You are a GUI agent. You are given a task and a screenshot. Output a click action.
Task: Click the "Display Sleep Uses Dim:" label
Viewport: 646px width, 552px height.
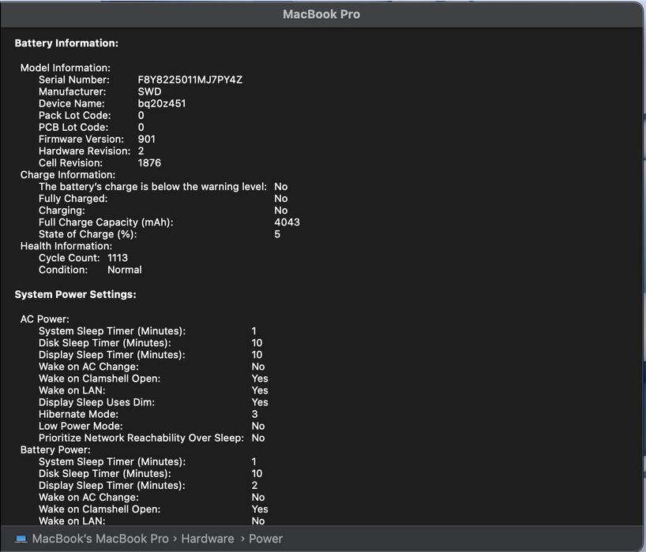[96, 403]
